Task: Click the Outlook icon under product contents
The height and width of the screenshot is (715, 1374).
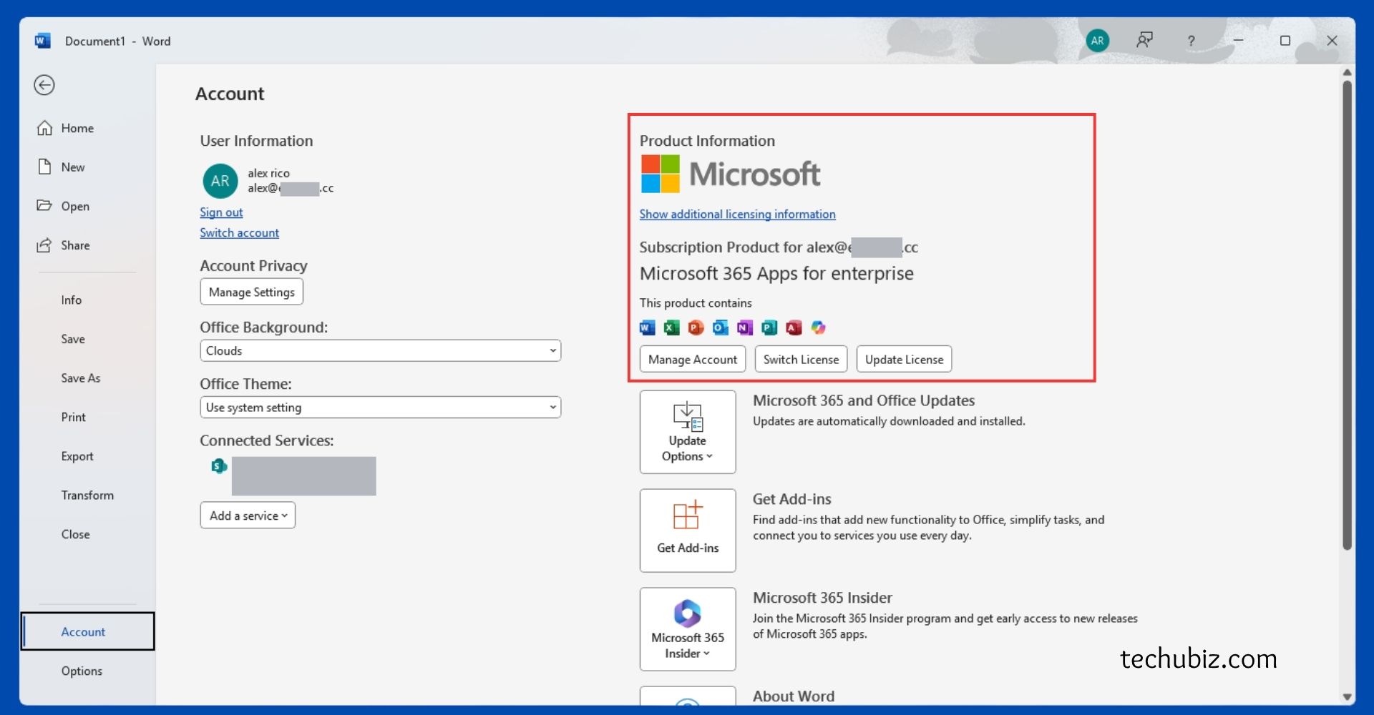Action: [721, 327]
